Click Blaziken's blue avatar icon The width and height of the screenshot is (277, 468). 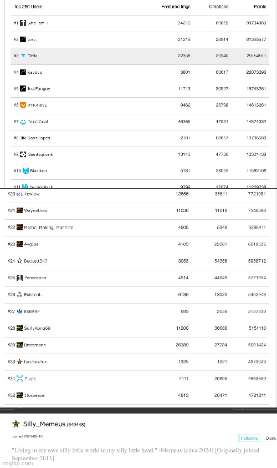coord(25,171)
